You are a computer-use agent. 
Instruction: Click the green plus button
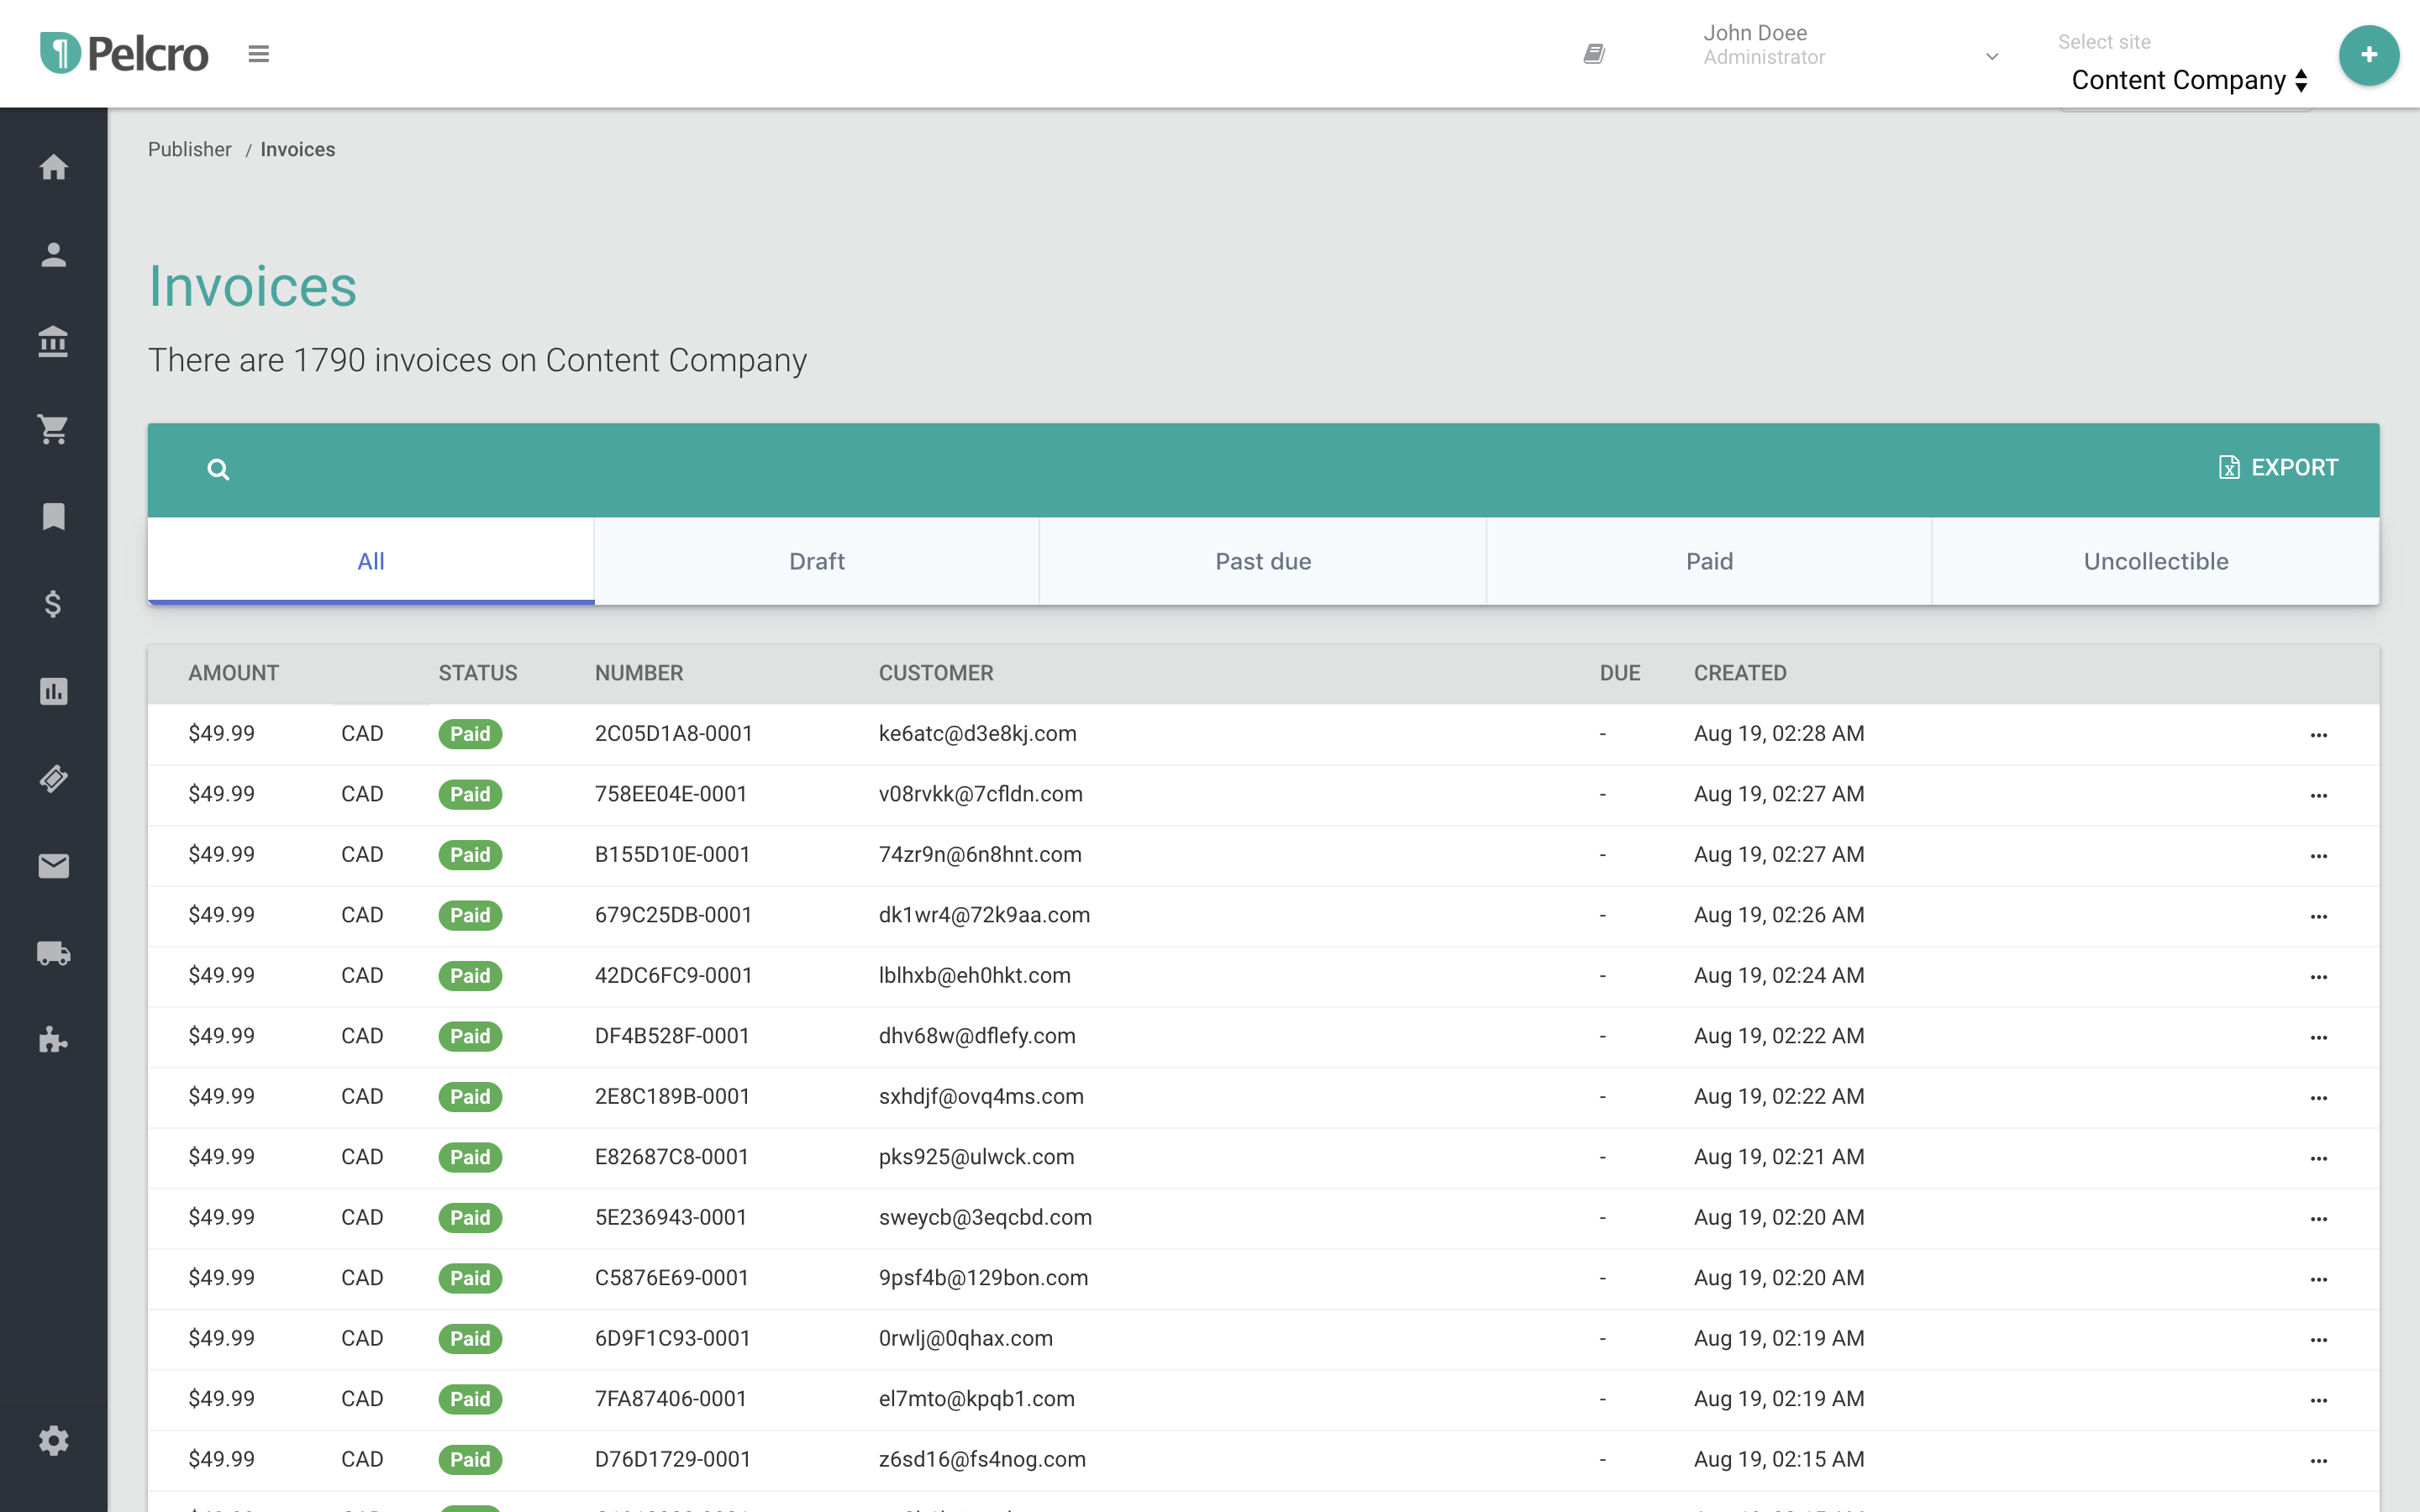tap(2368, 55)
